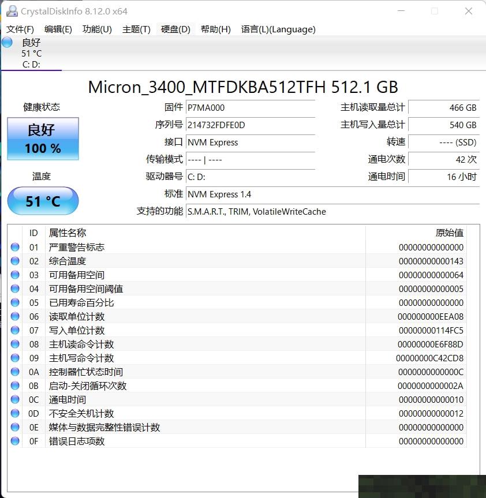
Task: Click the ID column header
Action: (33, 233)
